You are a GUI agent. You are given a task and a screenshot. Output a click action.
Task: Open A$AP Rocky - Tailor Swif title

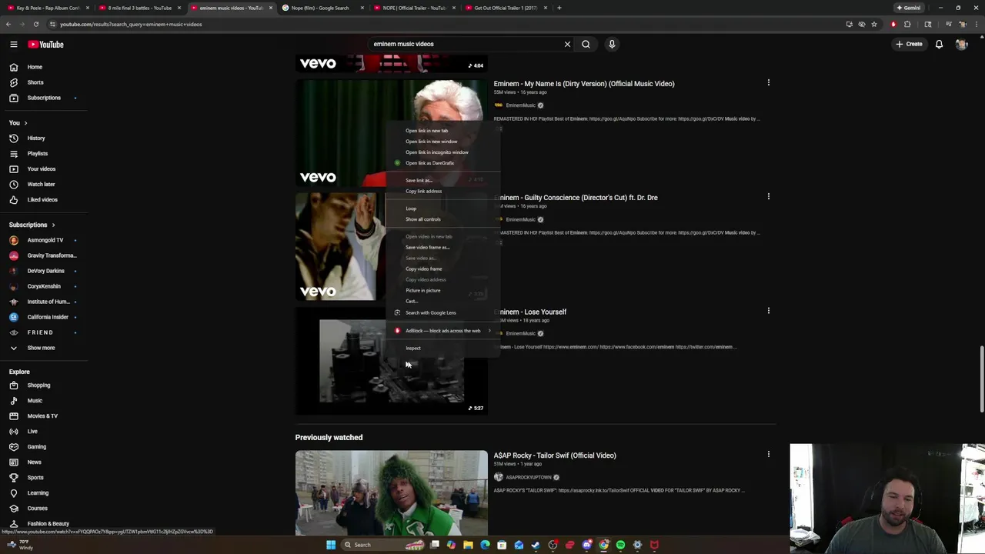point(555,456)
